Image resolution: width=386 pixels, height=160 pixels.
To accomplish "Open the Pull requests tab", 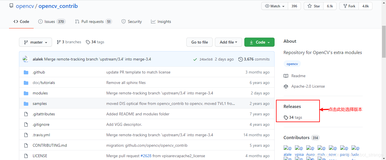I will [94, 21].
